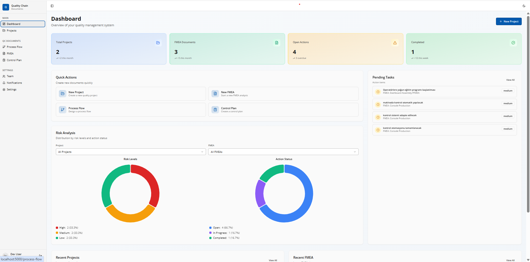Click the Notifications bell icon
Screen dimensions: 530x262
click(x=4, y=83)
